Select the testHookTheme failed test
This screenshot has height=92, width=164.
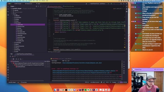[21, 67]
